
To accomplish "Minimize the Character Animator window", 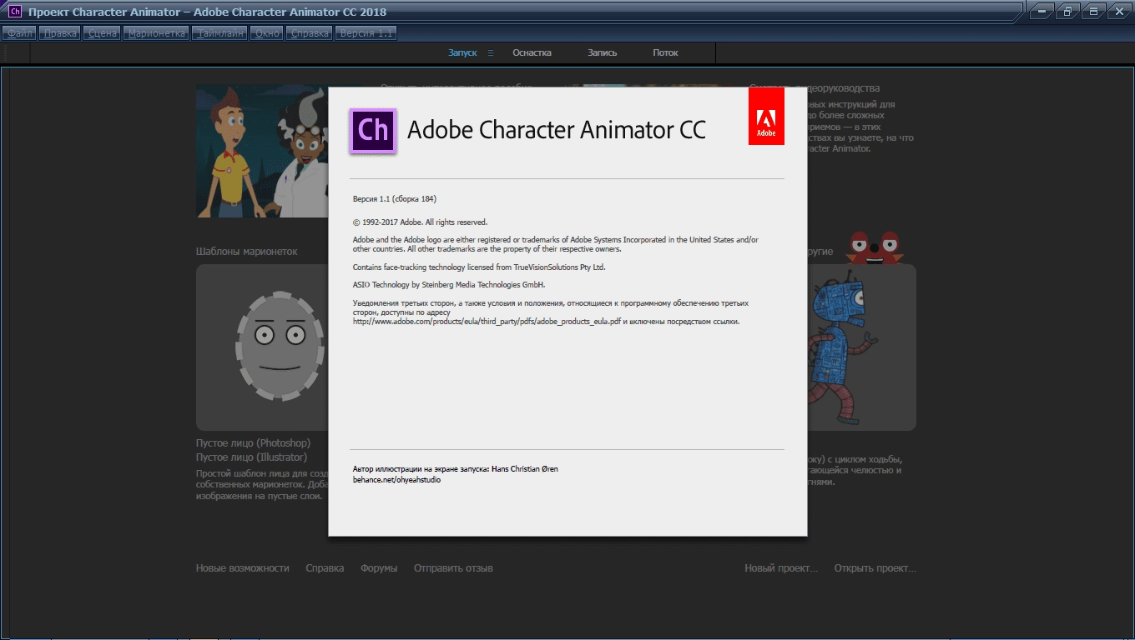I will click(1041, 11).
